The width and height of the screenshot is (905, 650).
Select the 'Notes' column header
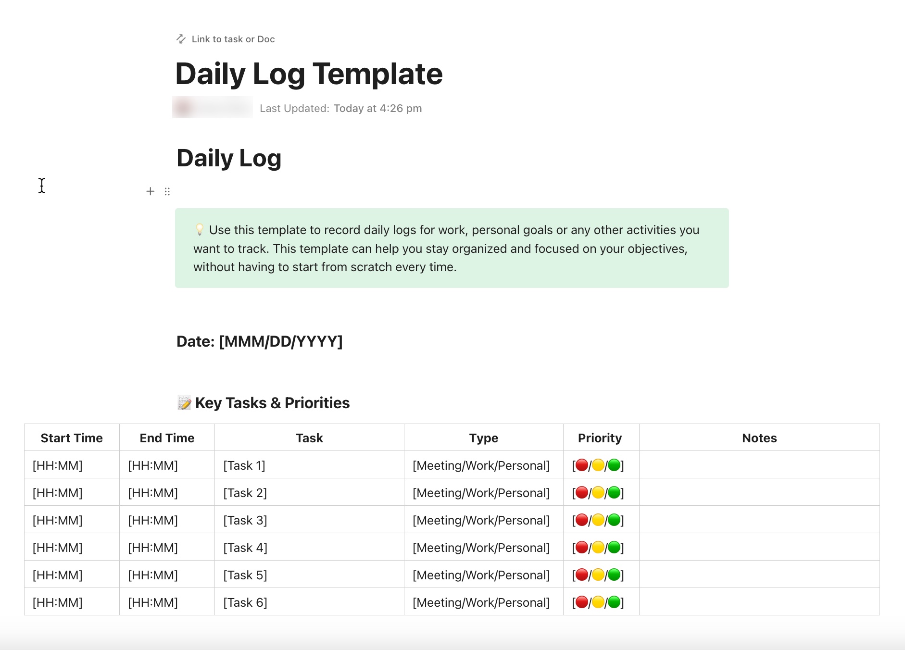click(x=759, y=437)
